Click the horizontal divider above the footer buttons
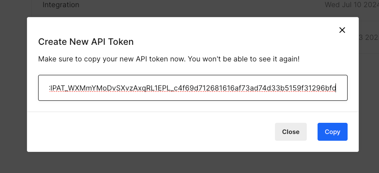The width and height of the screenshot is (379, 173). [x=193, y=112]
